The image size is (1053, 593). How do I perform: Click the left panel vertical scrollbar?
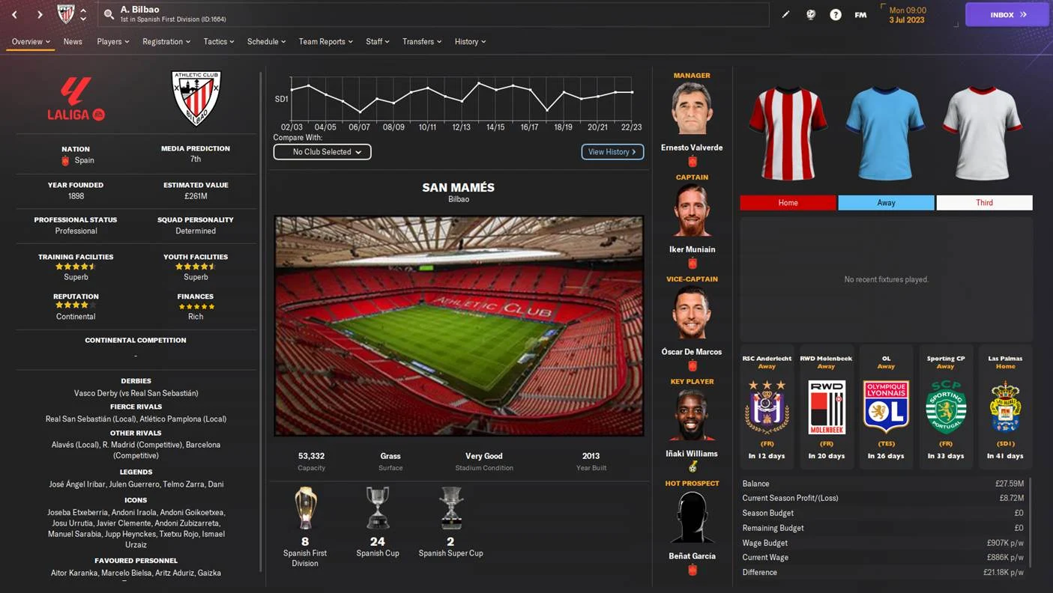(261, 322)
